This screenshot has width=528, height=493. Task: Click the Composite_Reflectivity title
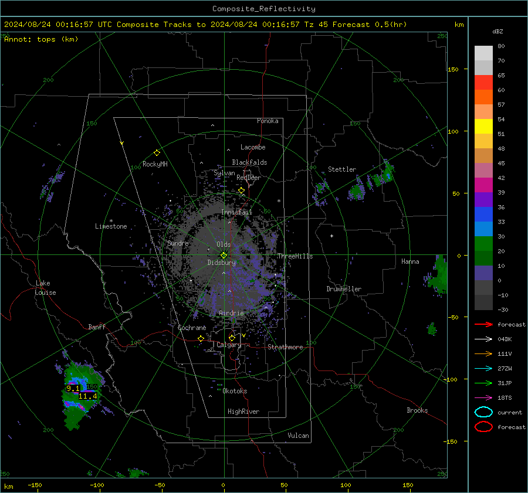(263, 9)
